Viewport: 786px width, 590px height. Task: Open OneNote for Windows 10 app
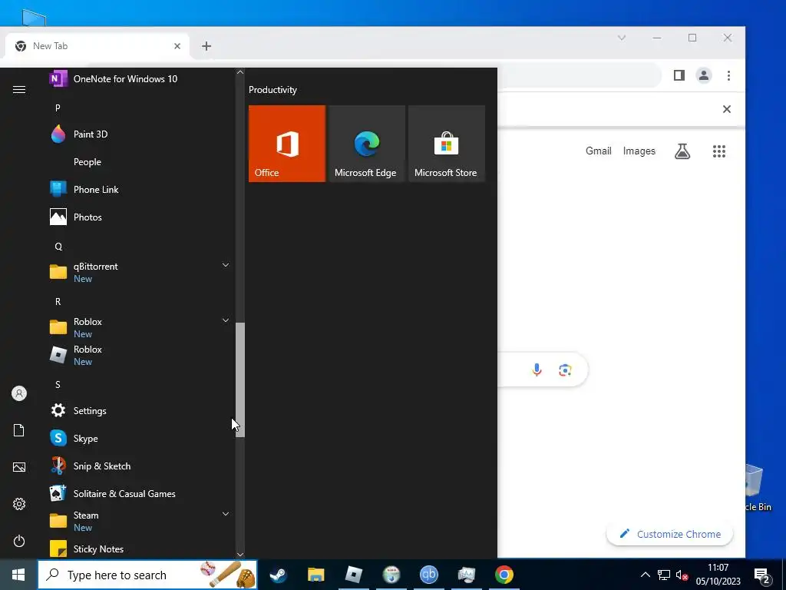pyautogui.click(x=138, y=79)
